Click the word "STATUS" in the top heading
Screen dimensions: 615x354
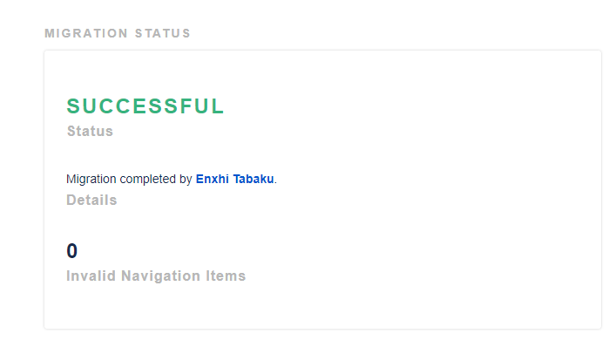(163, 34)
